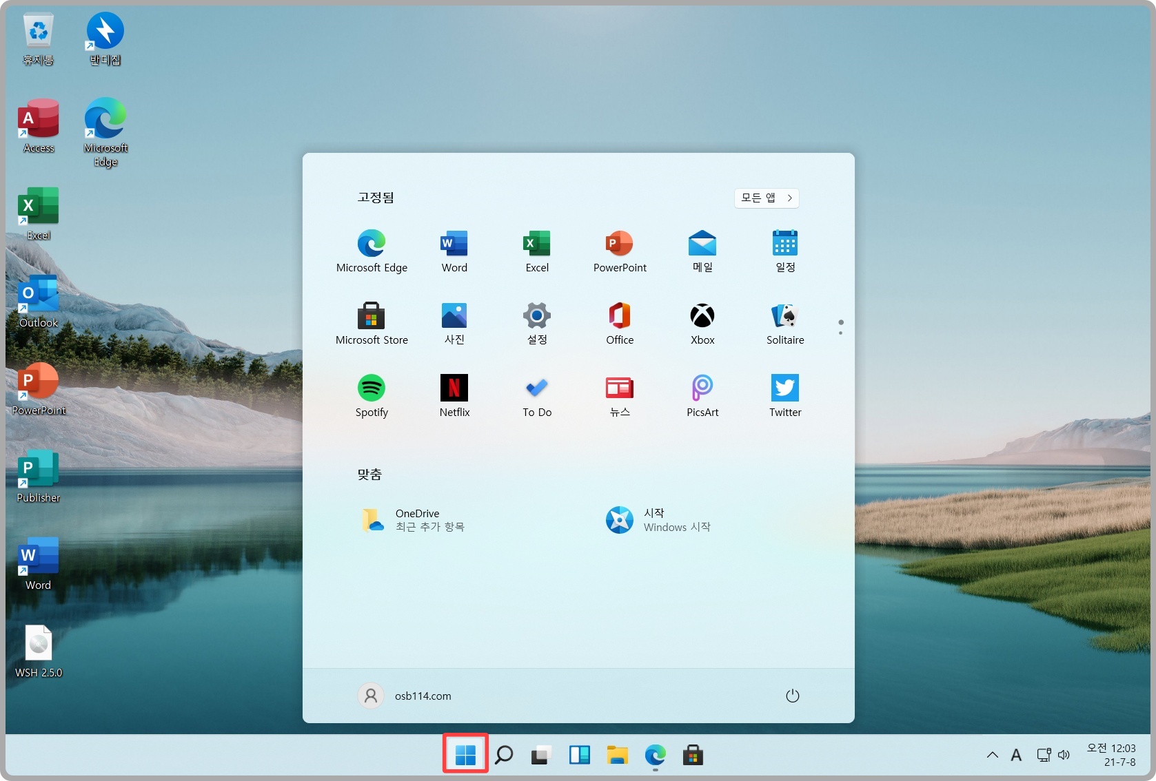The image size is (1156, 781).
Task: Open network status tray icon
Action: point(1044,755)
